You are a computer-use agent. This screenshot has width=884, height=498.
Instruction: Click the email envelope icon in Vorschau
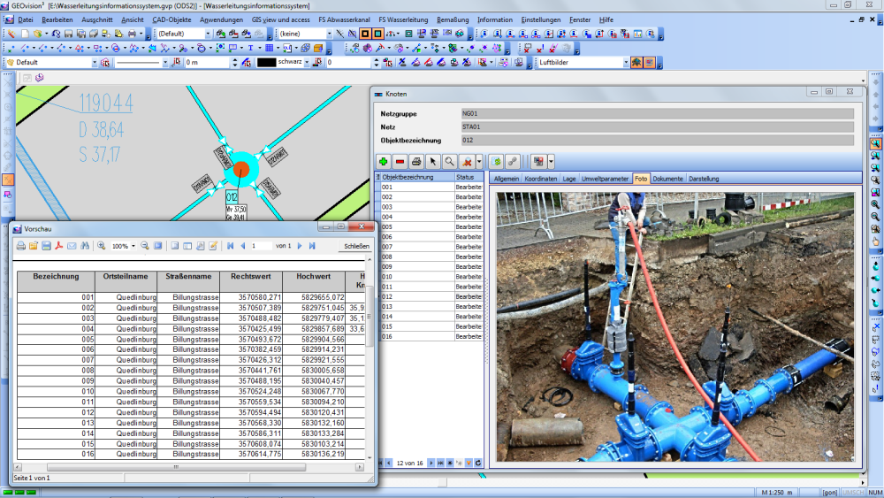point(72,246)
